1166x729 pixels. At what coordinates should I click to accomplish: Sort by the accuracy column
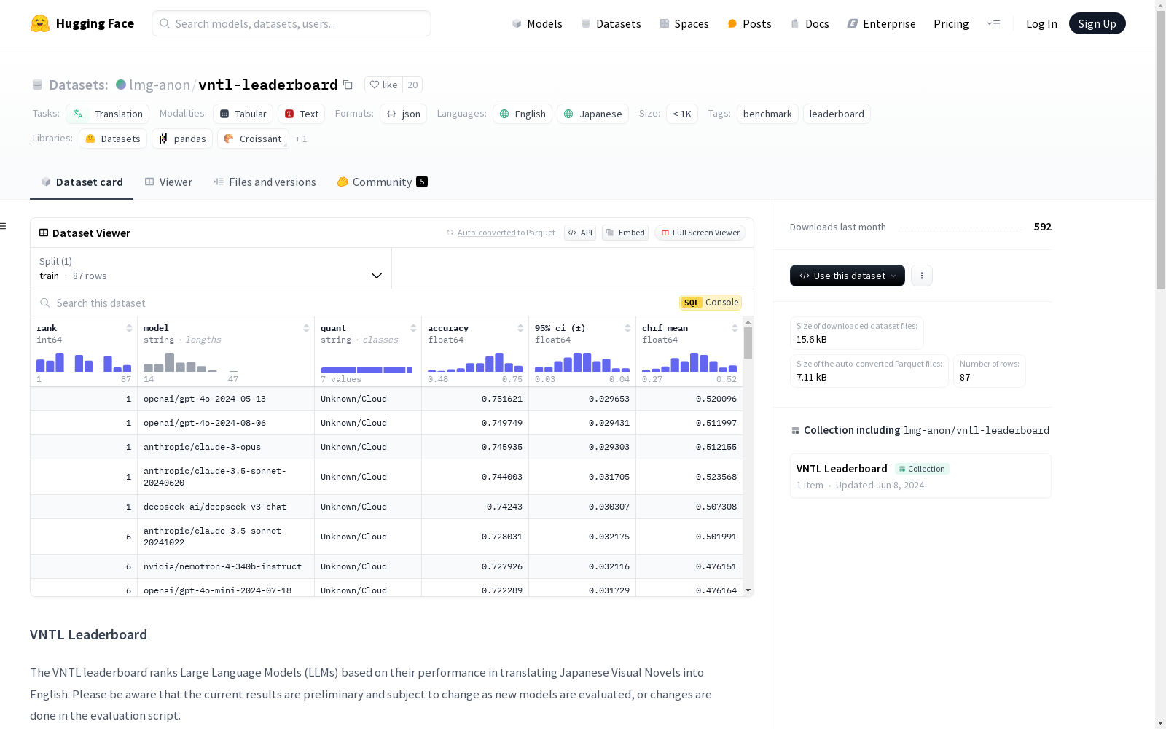tap(520, 328)
